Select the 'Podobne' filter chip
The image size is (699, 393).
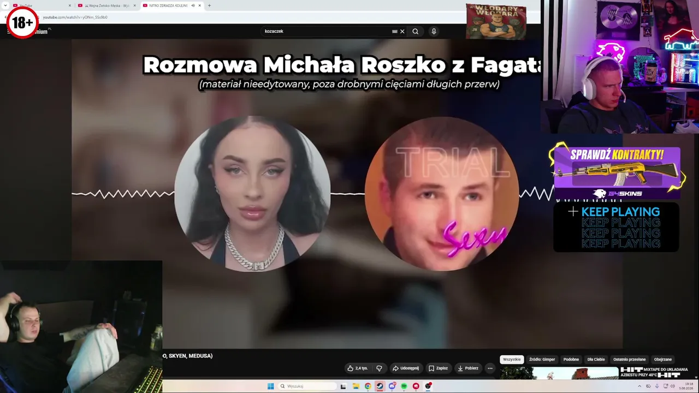click(x=571, y=359)
